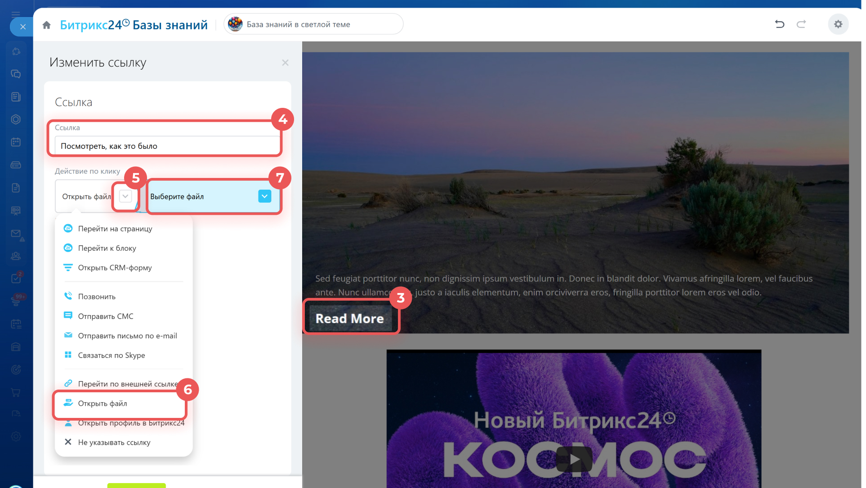Screen dimensions: 866x488
Task: Select Открыть файл menu option
Action: 103,404
